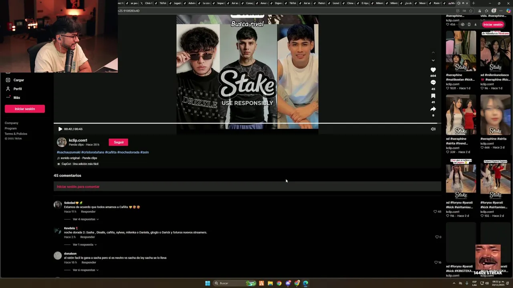This screenshot has height=288, width=513.
Task: Open donalson's profile avatar
Action: point(58,256)
